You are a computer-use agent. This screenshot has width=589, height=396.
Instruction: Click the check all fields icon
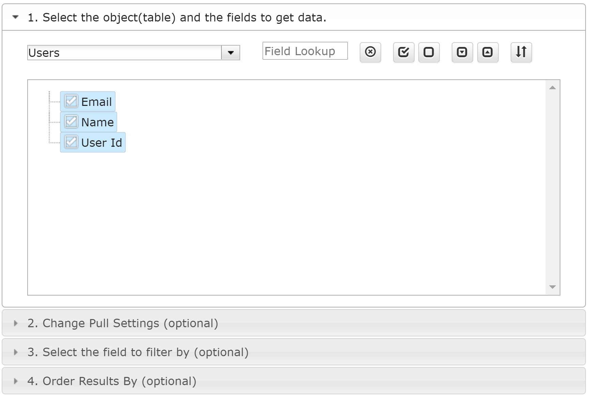tap(404, 52)
